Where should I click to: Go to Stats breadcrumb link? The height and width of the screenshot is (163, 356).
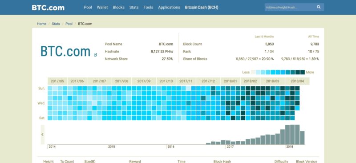tap(56, 24)
